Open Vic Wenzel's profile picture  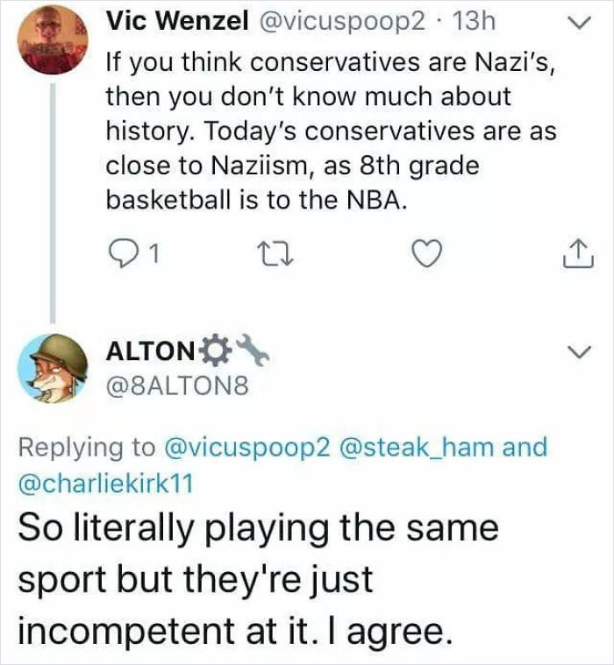coord(53,39)
